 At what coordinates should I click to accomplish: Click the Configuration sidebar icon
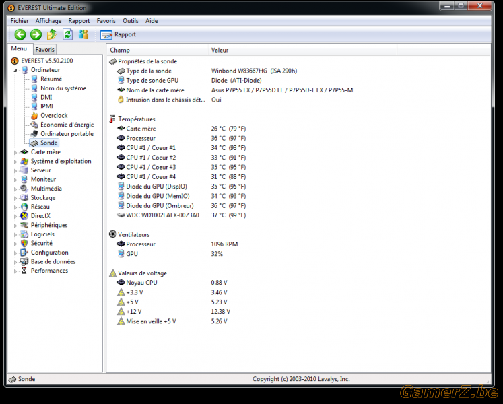(x=24, y=252)
